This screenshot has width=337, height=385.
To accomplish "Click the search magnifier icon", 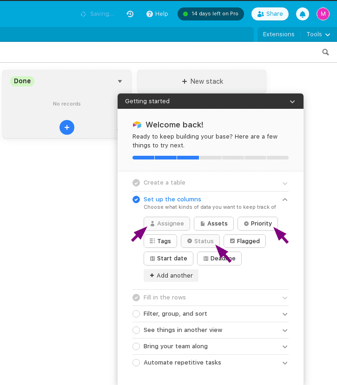I will pyautogui.click(x=326, y=52).
